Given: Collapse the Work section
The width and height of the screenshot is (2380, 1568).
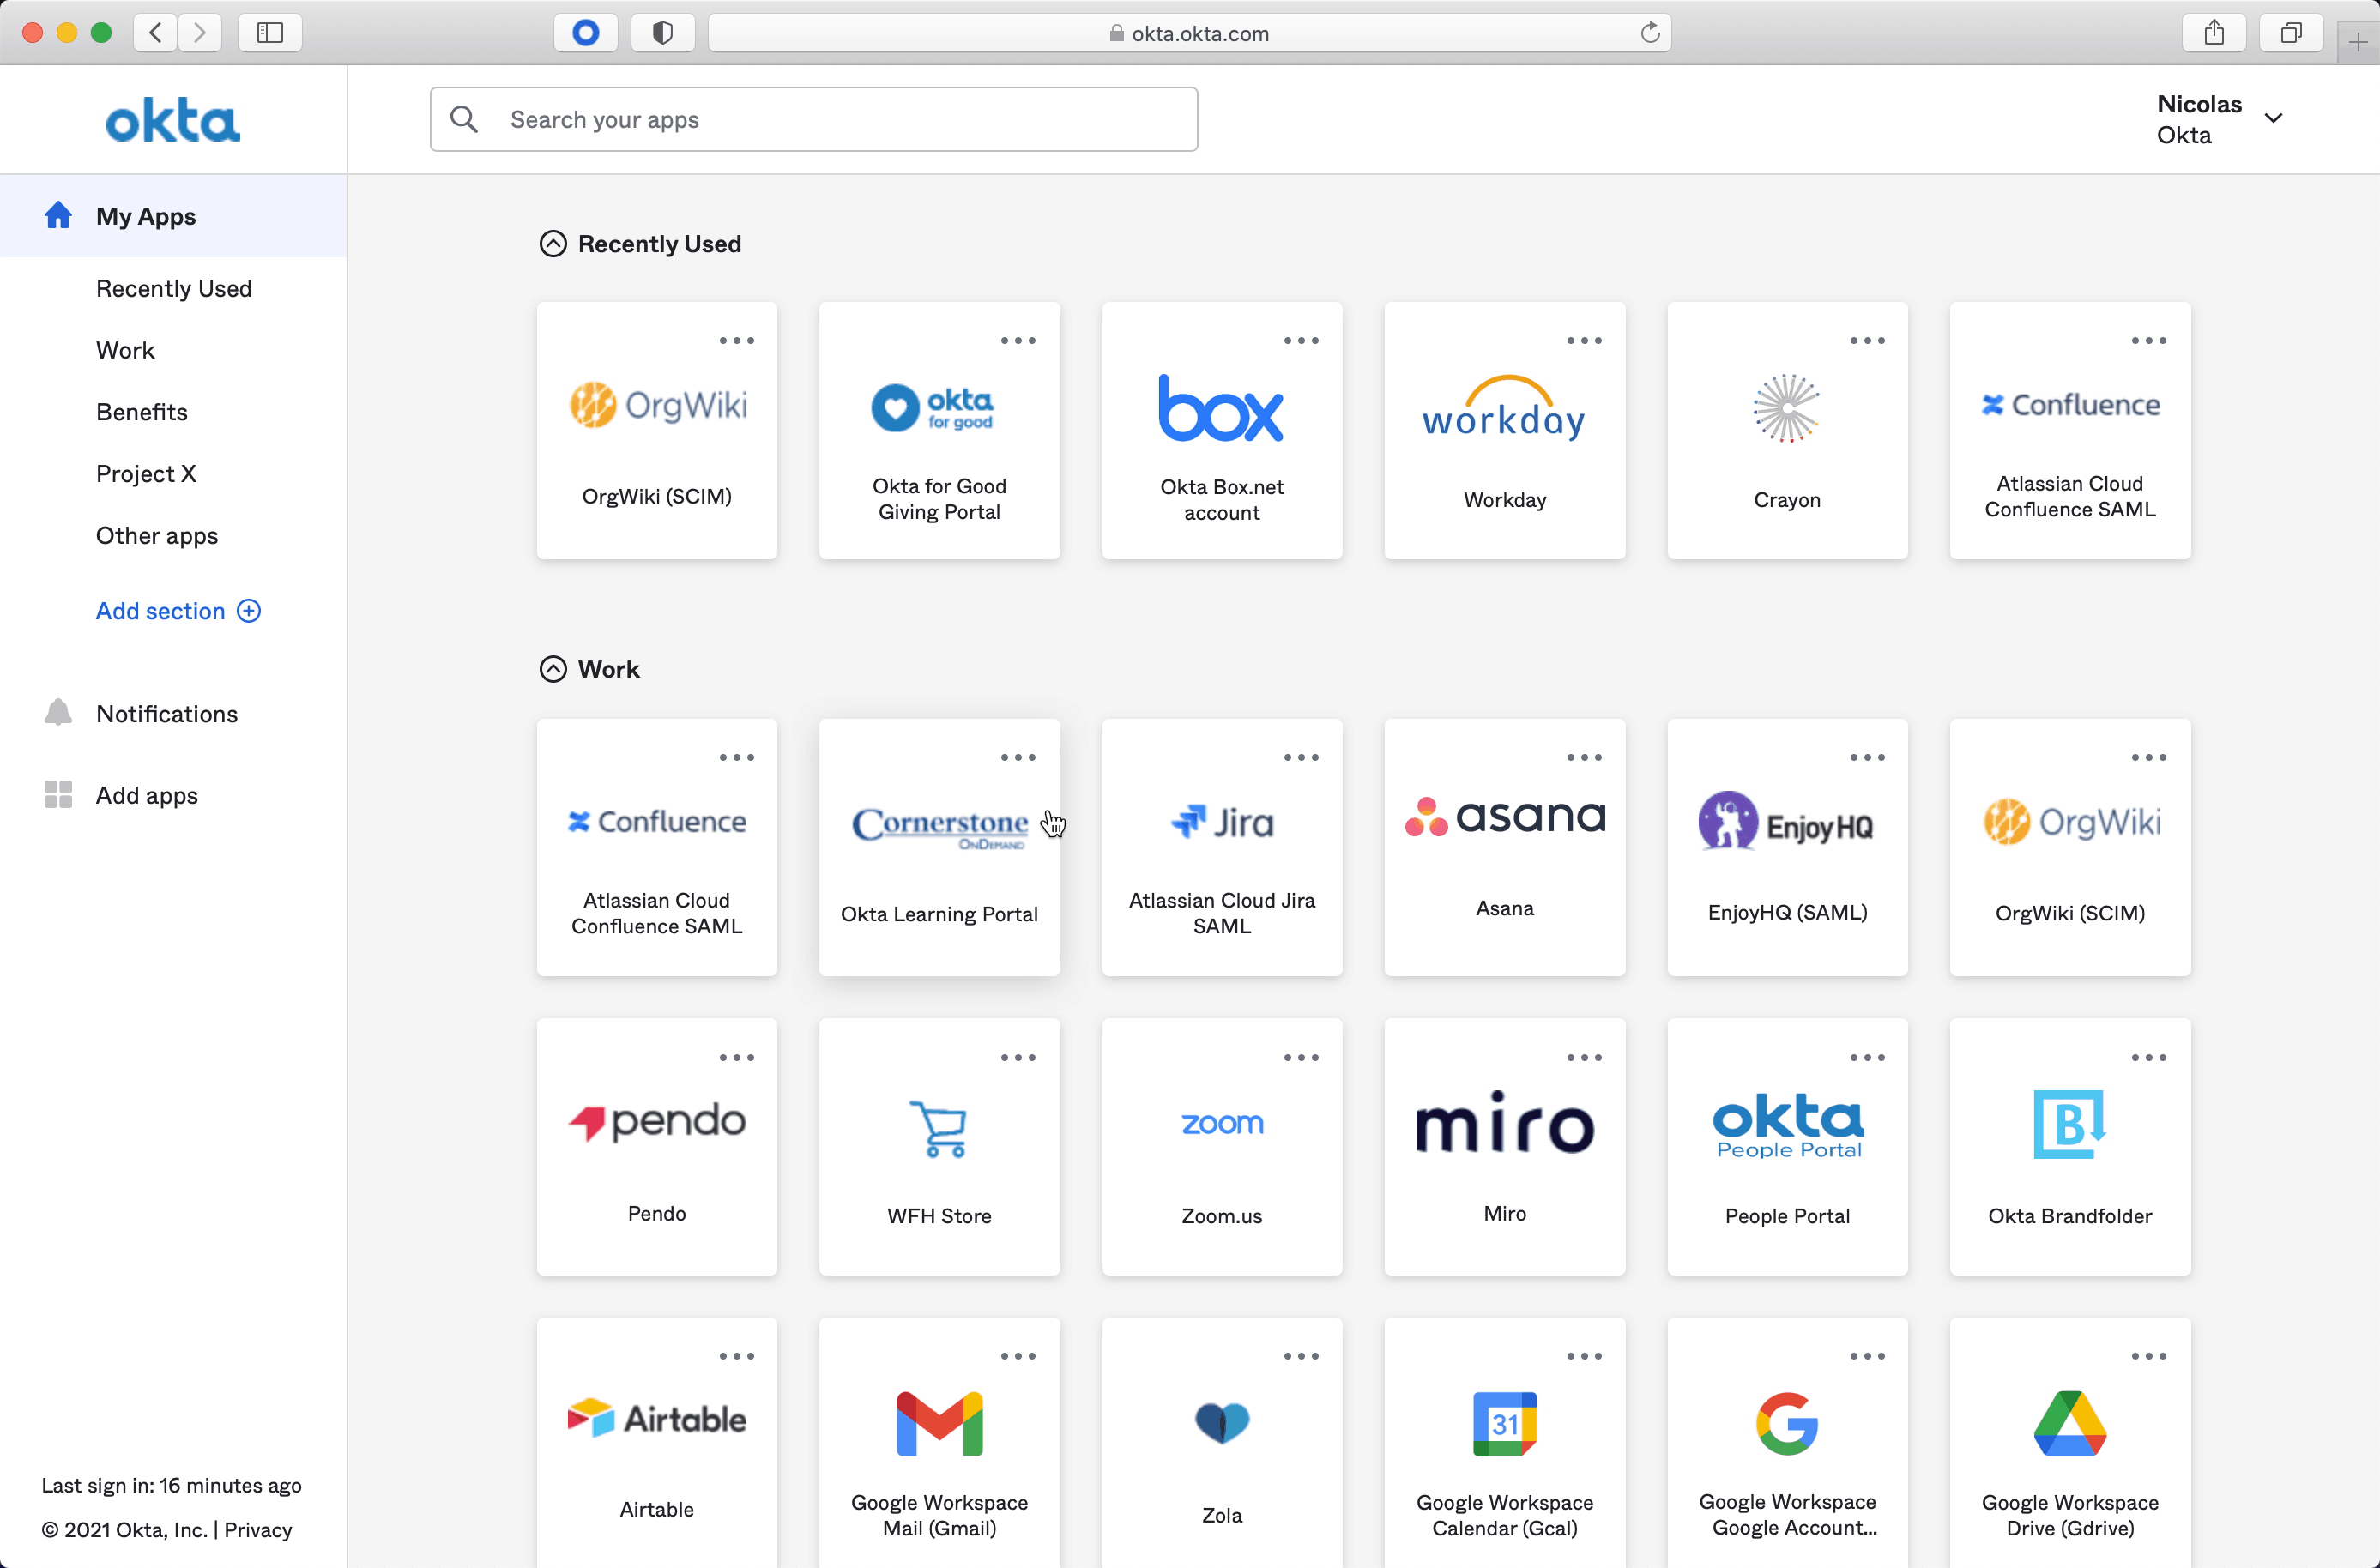Looking at the screenshot, I should coord(553,668).
